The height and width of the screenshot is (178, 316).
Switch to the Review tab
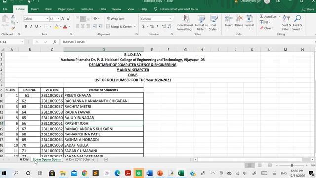[117, 9]
